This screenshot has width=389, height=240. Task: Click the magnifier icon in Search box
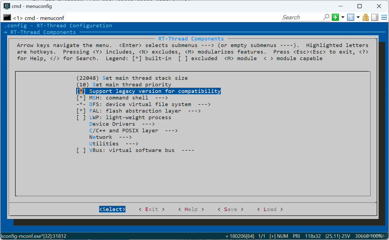click(326, 17)
